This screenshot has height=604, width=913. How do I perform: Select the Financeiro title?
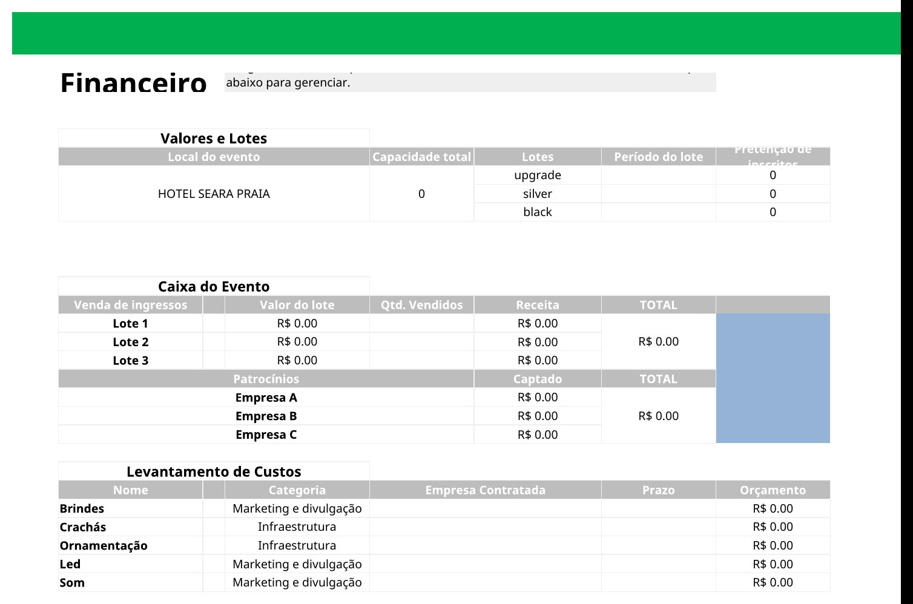pyautogui.click(x=133, y=82)
